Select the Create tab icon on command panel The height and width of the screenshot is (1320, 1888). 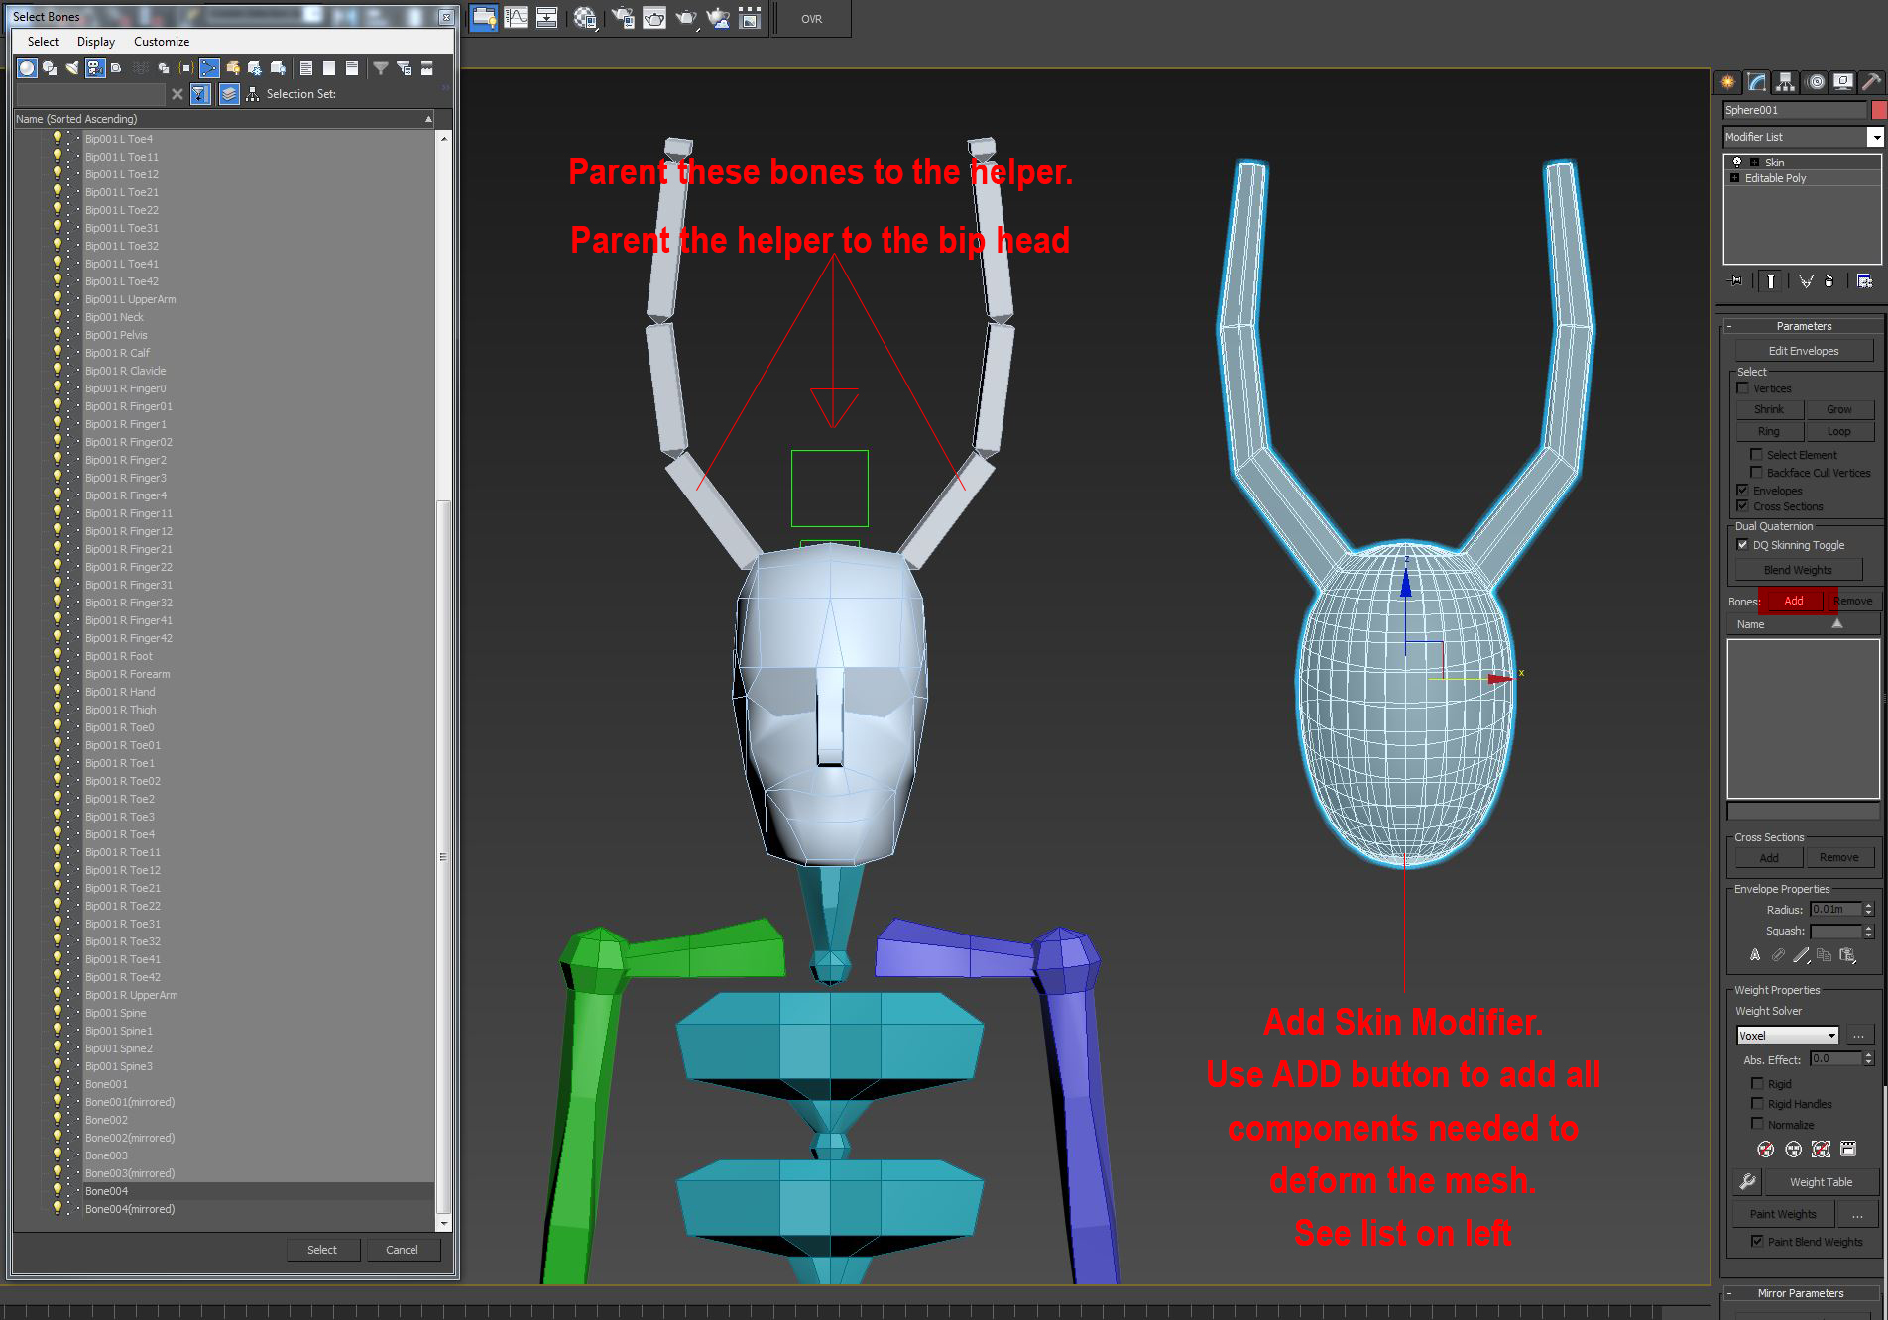pyautogui.click(x=1727, y=83)
